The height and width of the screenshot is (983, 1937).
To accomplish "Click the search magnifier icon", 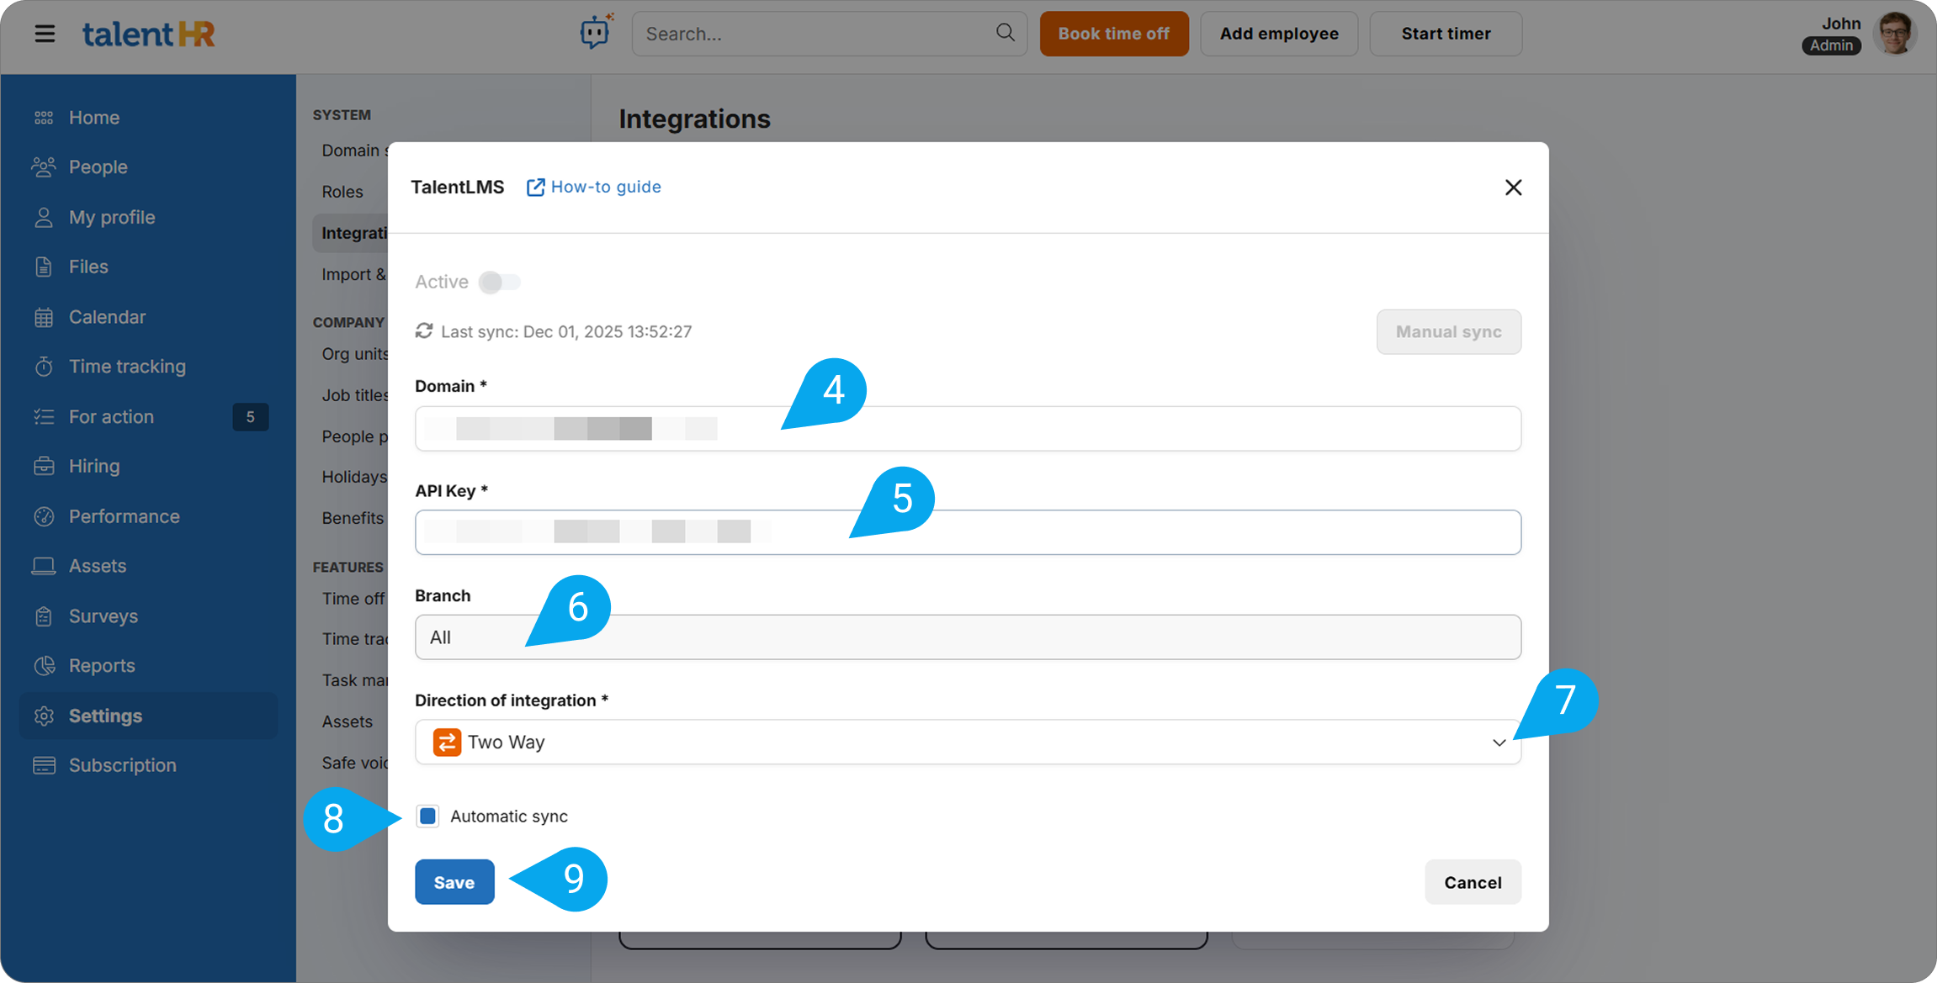I will coord(1005,33).
